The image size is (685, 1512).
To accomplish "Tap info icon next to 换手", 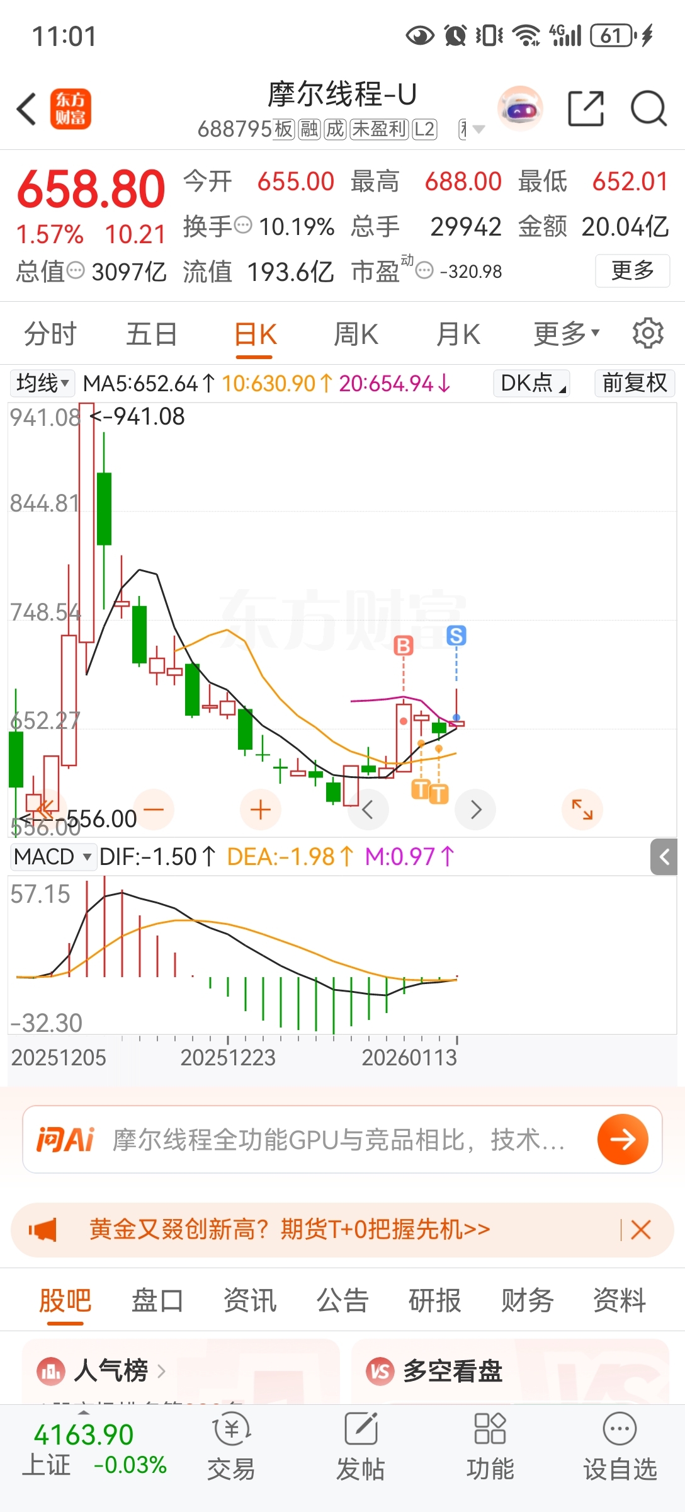I will [x=243, y=225].
